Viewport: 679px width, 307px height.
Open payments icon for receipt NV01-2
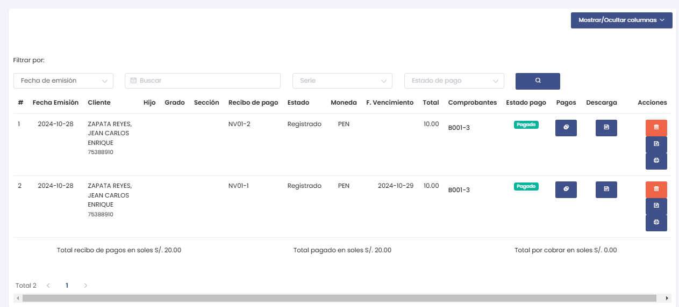566,128
